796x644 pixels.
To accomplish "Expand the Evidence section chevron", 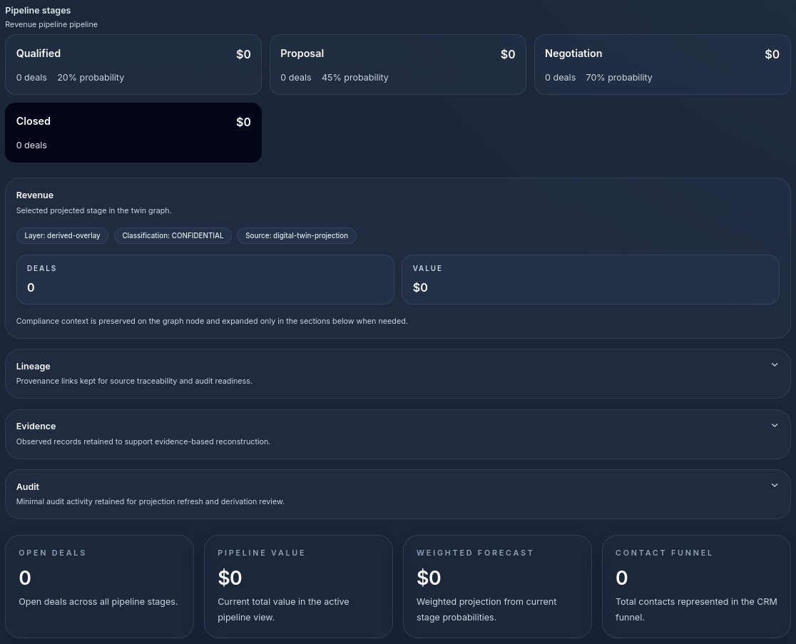I will click(x=775, y=426).
